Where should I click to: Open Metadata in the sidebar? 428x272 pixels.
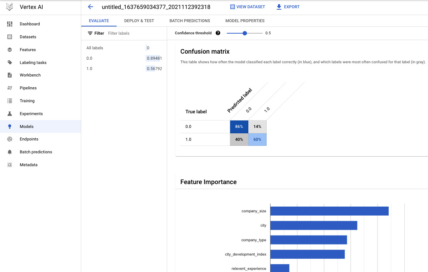coord(40,165)
